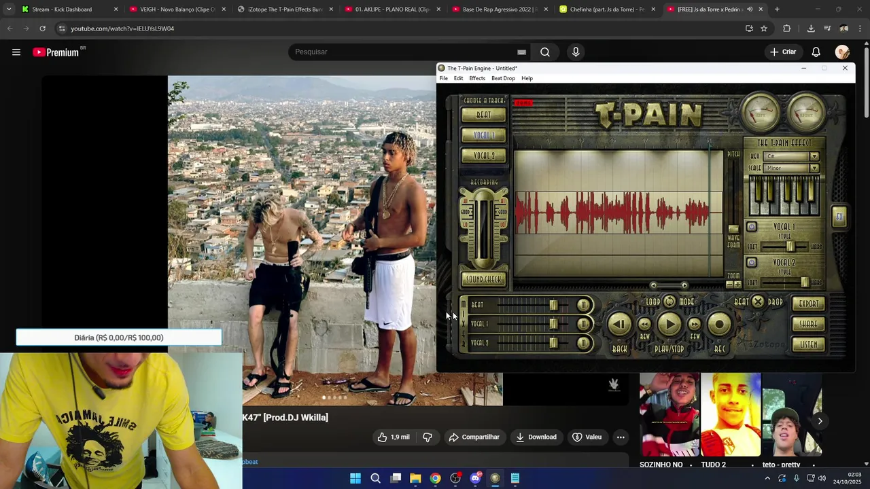Click the Back transport button
The height and width of the screenshot is (489, 870).
[x=620, y=325]
